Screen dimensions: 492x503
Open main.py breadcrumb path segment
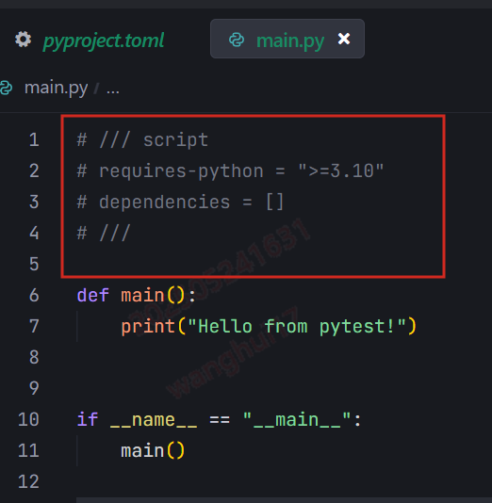tap(57, 88)
